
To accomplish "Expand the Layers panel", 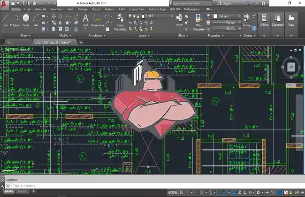I will click(144, 35).
